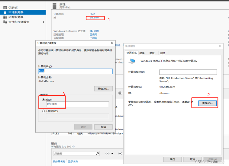Open the 远程管理 status link 已启用

coord(93,35)
